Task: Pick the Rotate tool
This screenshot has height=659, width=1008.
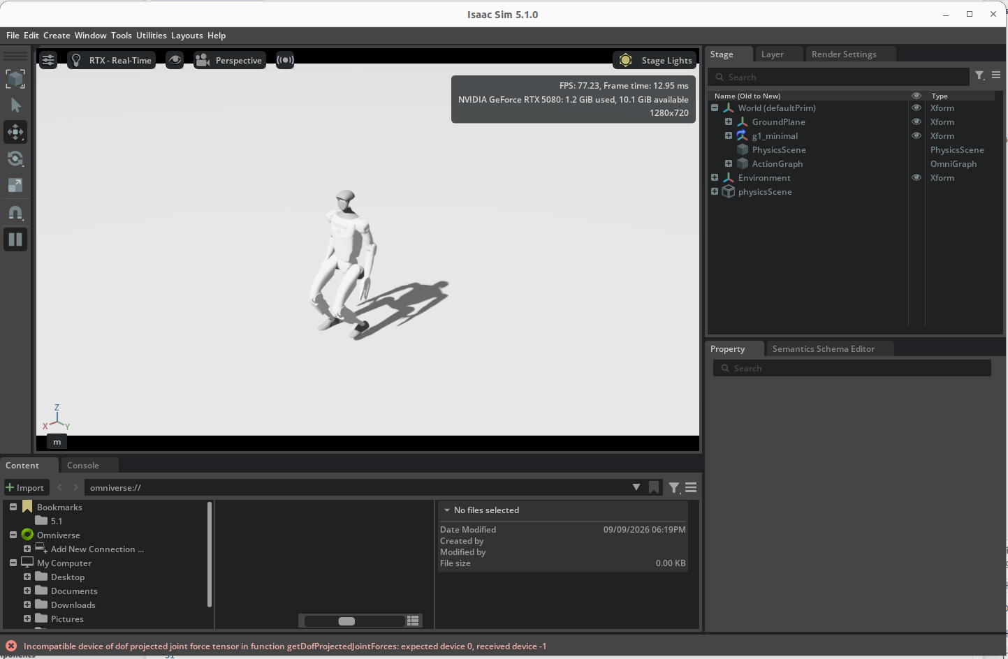Action: tap(15, 158)
